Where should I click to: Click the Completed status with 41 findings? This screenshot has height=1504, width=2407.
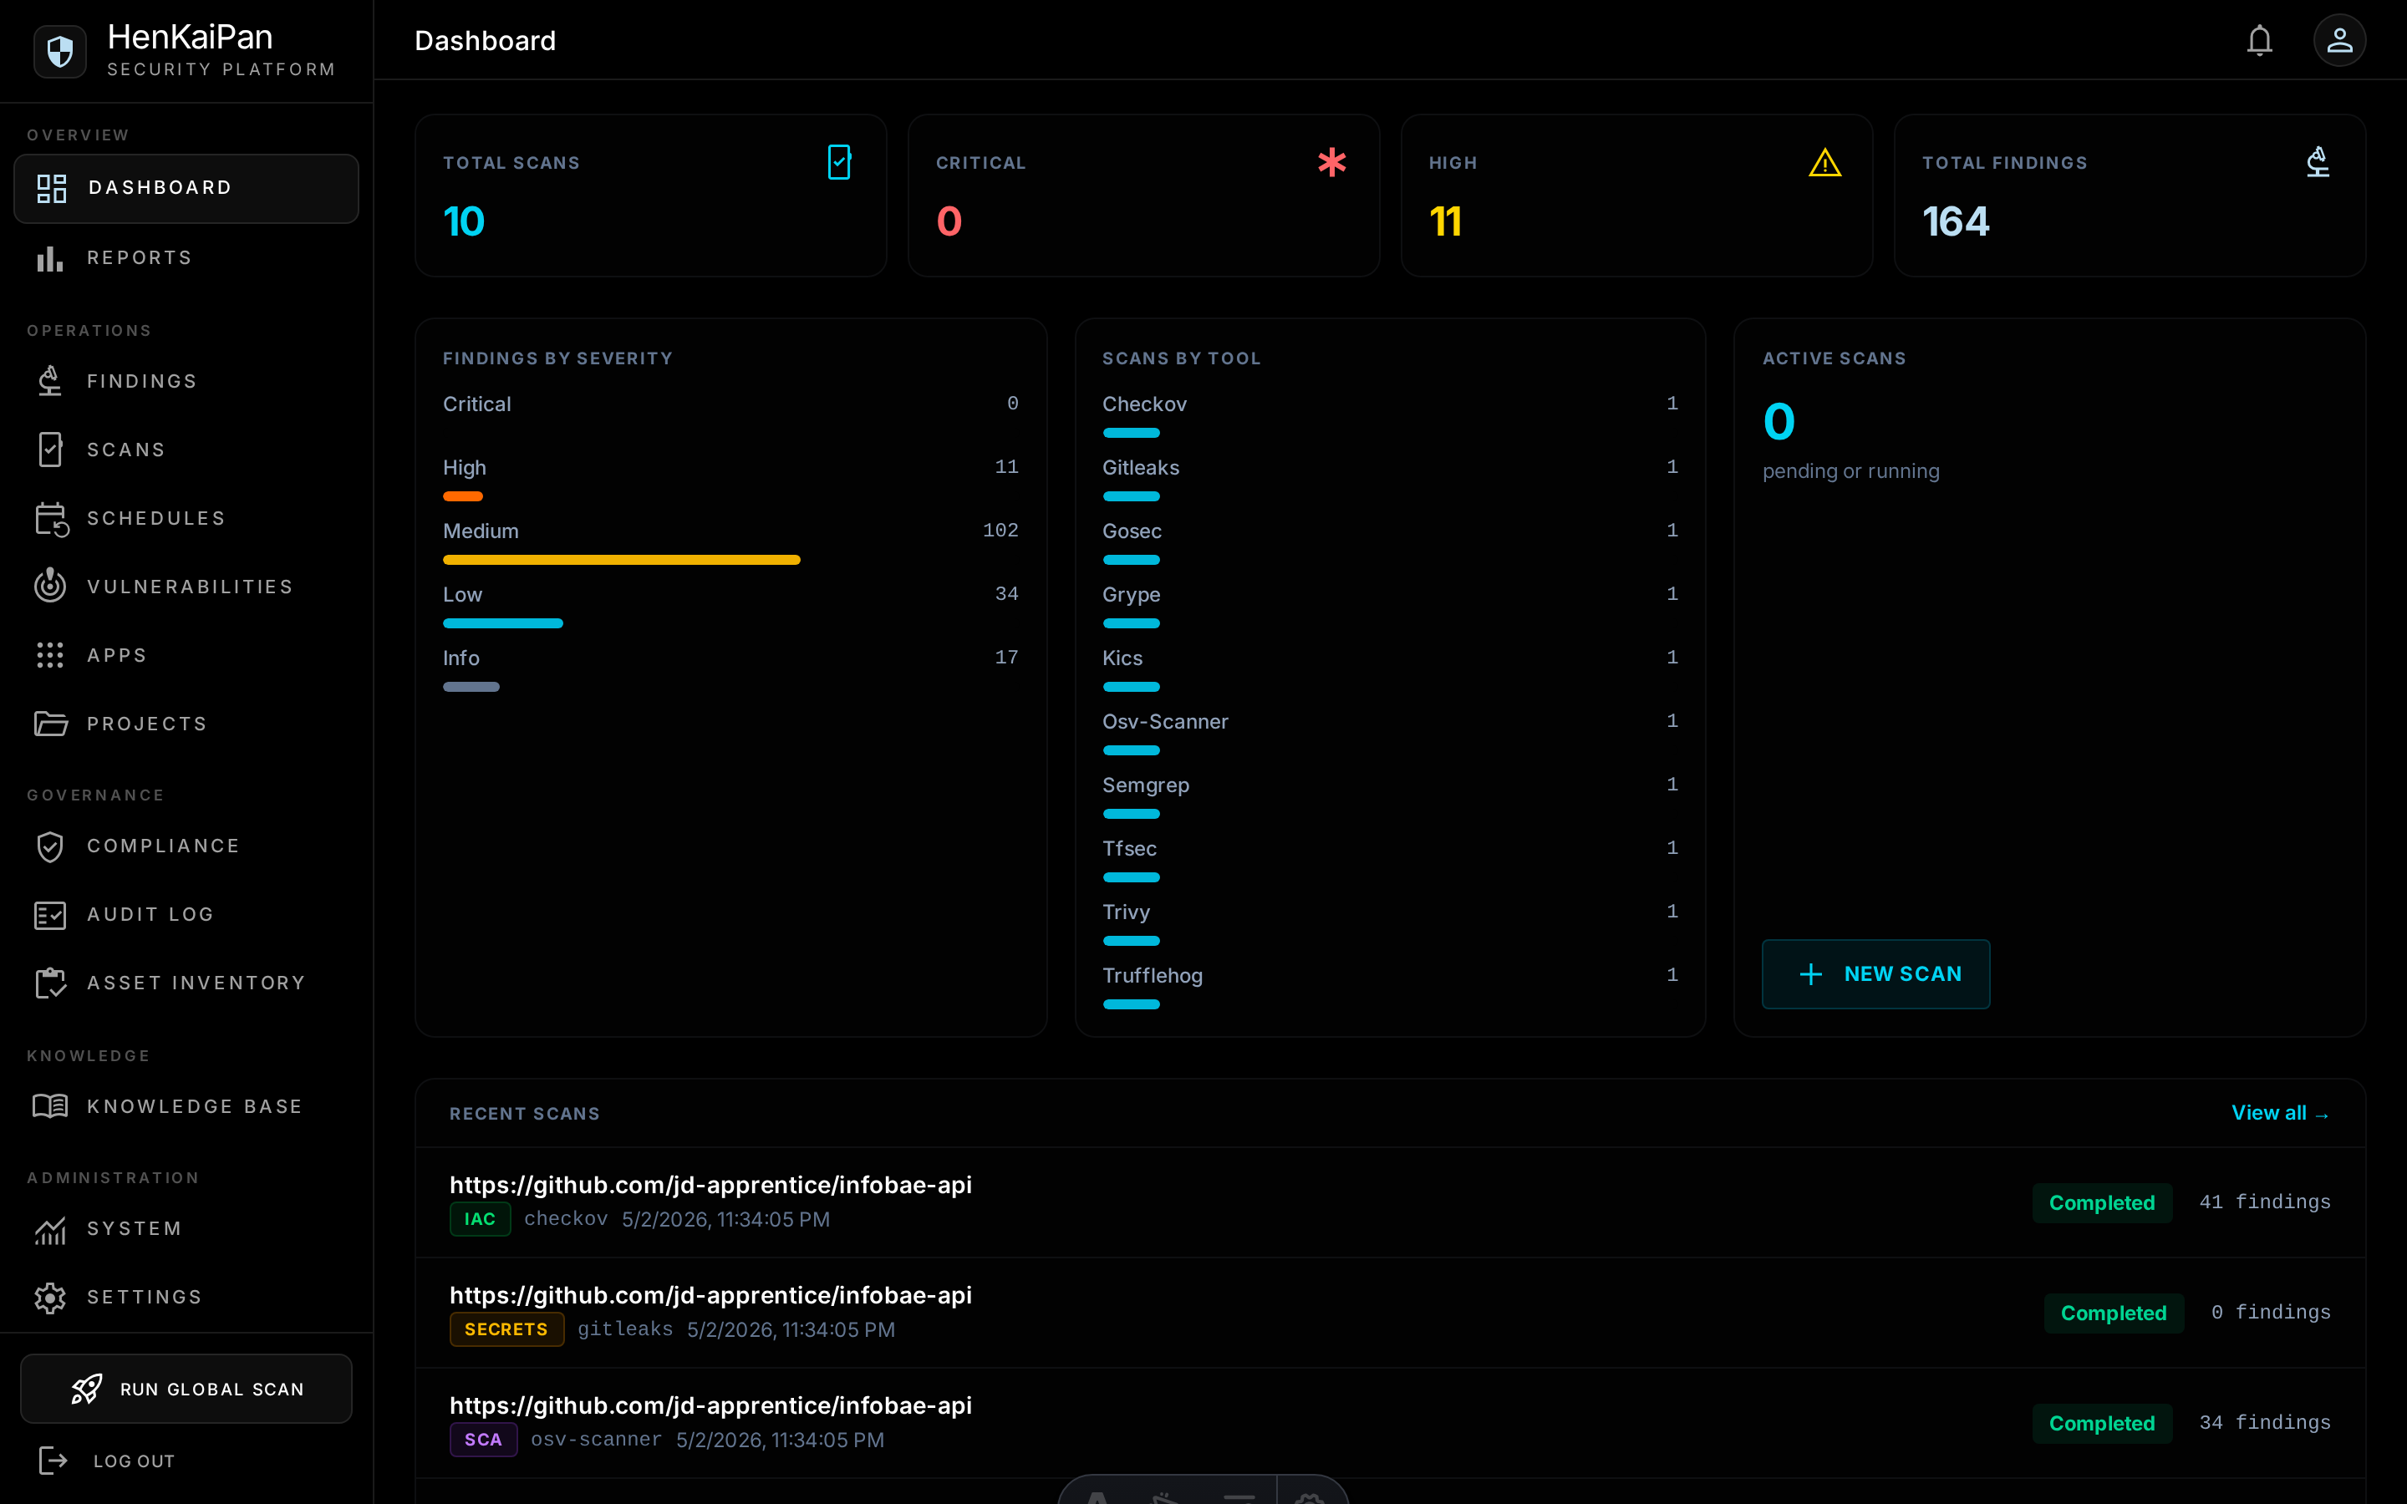click(2102, 1202)
